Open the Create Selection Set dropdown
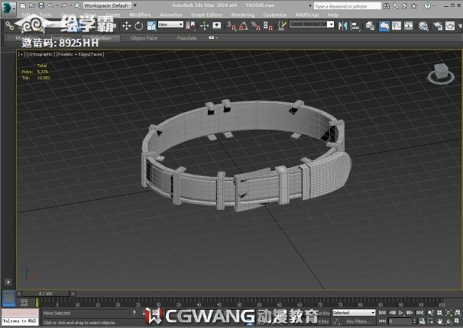 click(312, 24)
